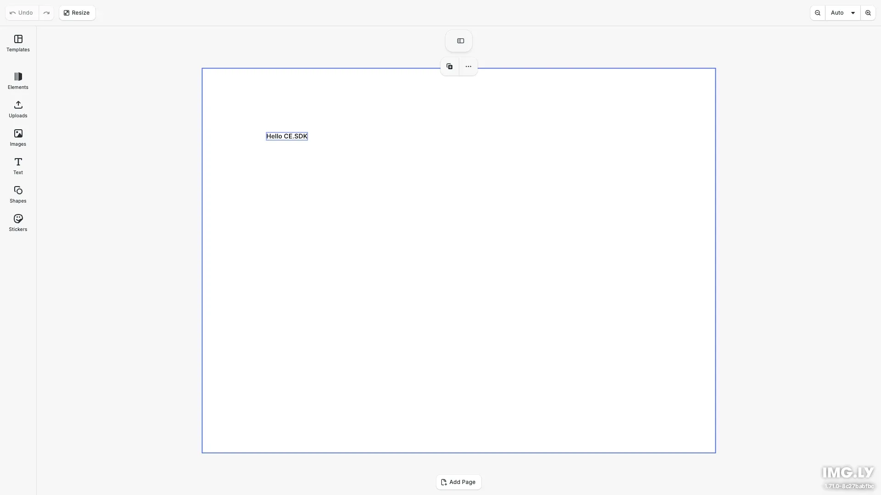Image resolution: width=881 pixels, height=495 pixels.
Task: Click the Add Page button
Action: click(458, 482)
